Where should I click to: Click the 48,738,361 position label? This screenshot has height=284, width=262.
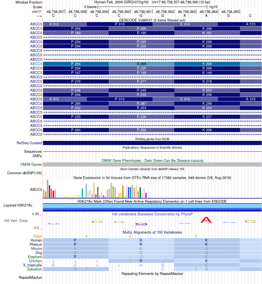[x=143, y=12]
